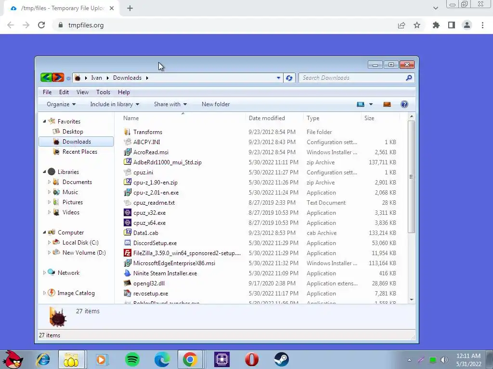Viewport: 493px width, 369px height.
Task: Collapse the Favorites tree group
Action: click(44, 122)
